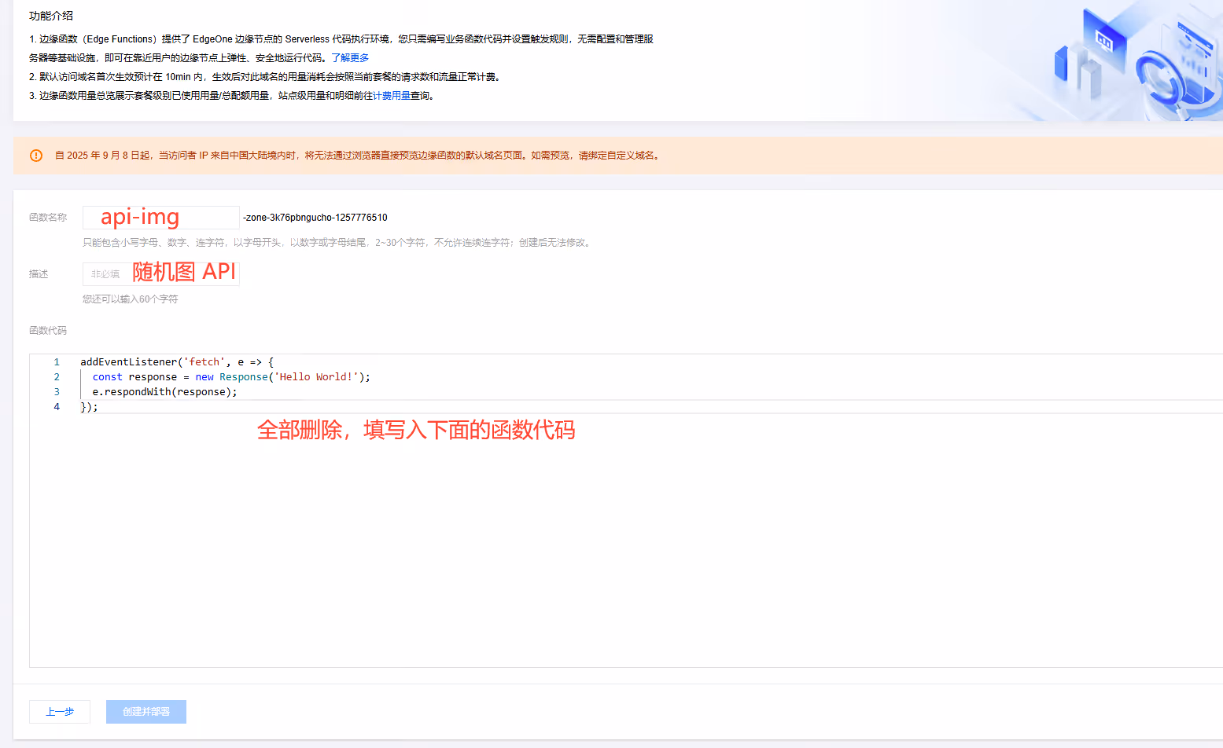Click the orange warning icon in notice banner

(x=36, y=156)
